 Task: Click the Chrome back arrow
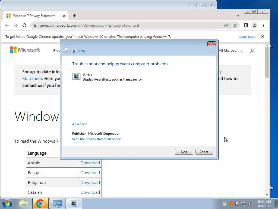(x=7, y=25)
